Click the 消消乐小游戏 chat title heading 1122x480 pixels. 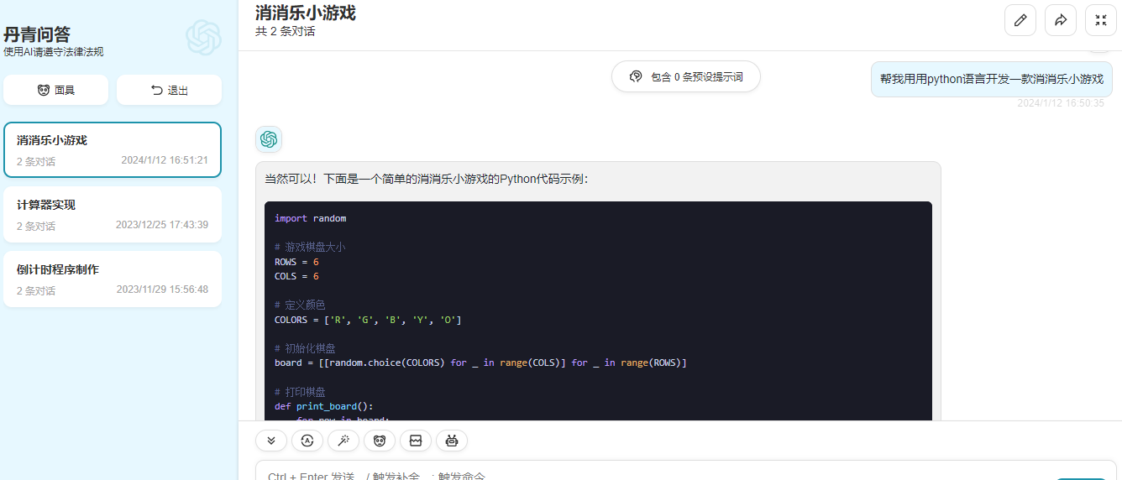pos(306,13)
